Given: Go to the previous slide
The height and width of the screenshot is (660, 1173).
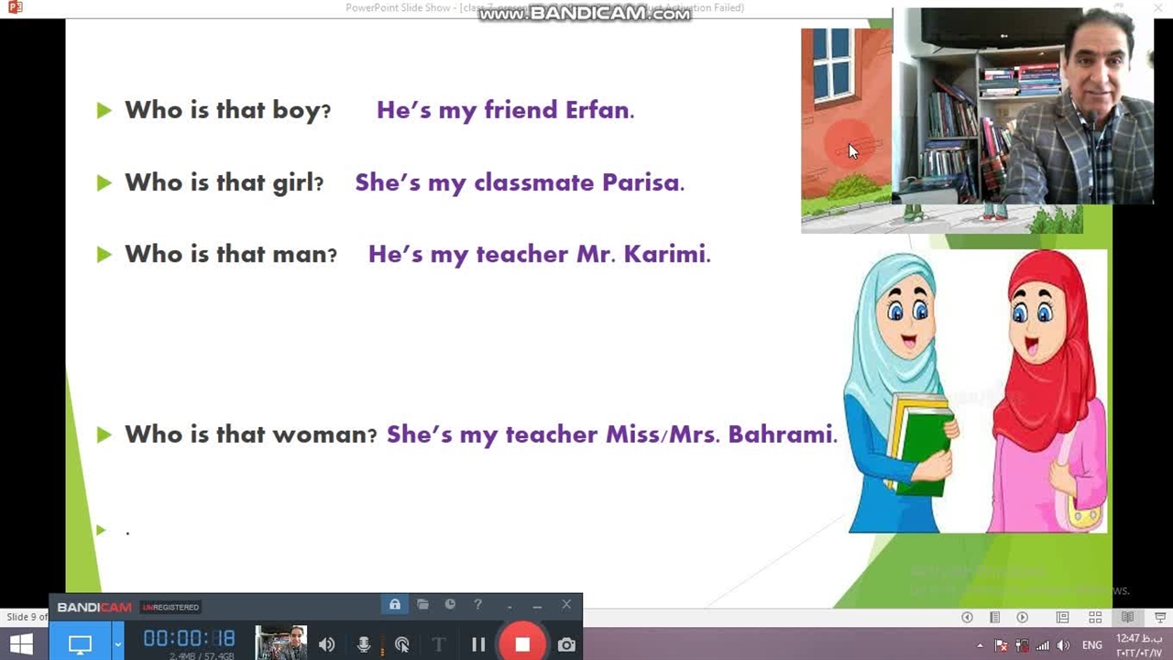Looking at the screenshot, I should pyautogui.click(x=967, y=618).
